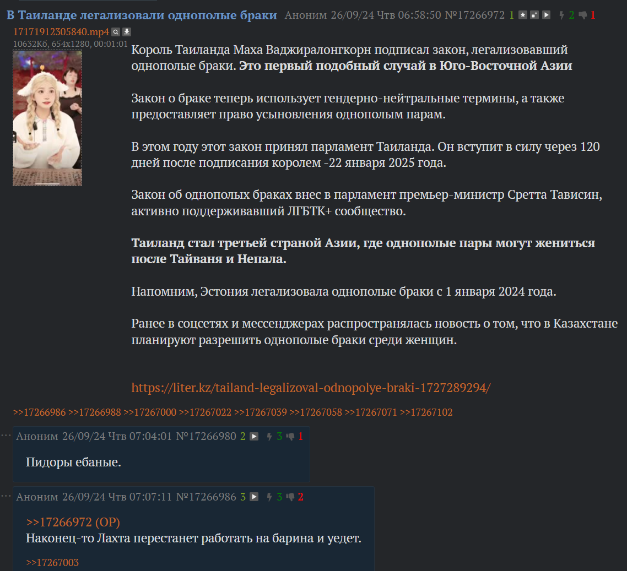Open the thread title about Thailand
627x571 pixels.
tap(142, 15)
